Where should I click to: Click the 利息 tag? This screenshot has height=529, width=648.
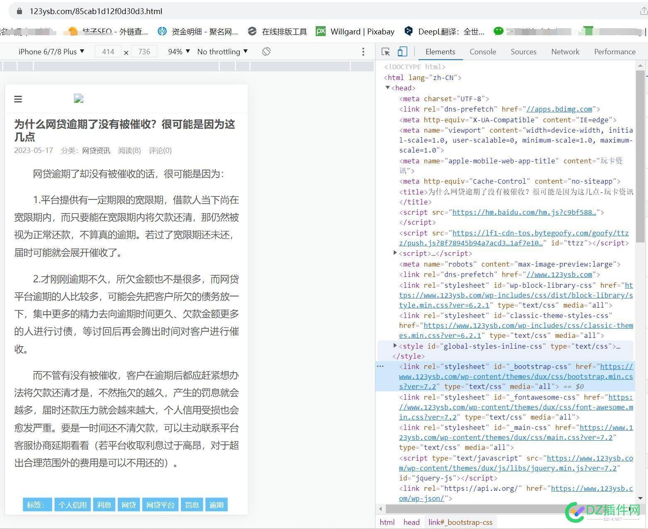point(104,505)
